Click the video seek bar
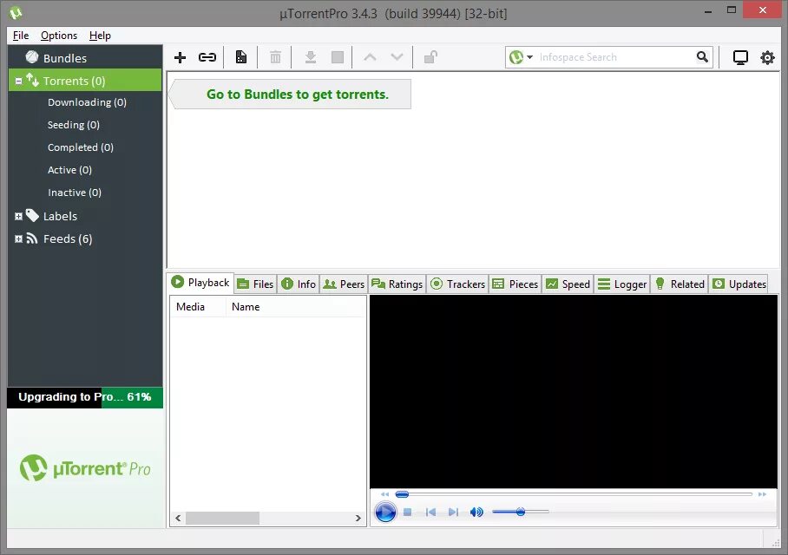This screenshot has height=555, width=788. 574,494
